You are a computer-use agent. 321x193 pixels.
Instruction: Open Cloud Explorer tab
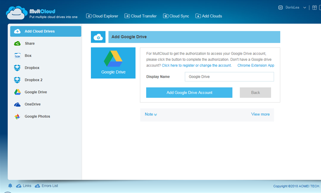point(102,16)
